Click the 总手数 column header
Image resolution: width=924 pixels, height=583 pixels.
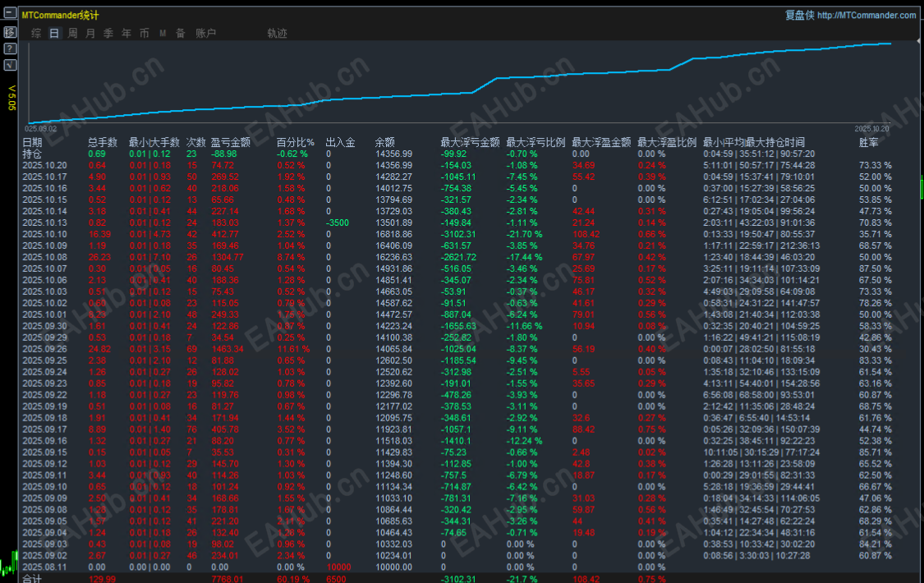(x=103, y=143)
